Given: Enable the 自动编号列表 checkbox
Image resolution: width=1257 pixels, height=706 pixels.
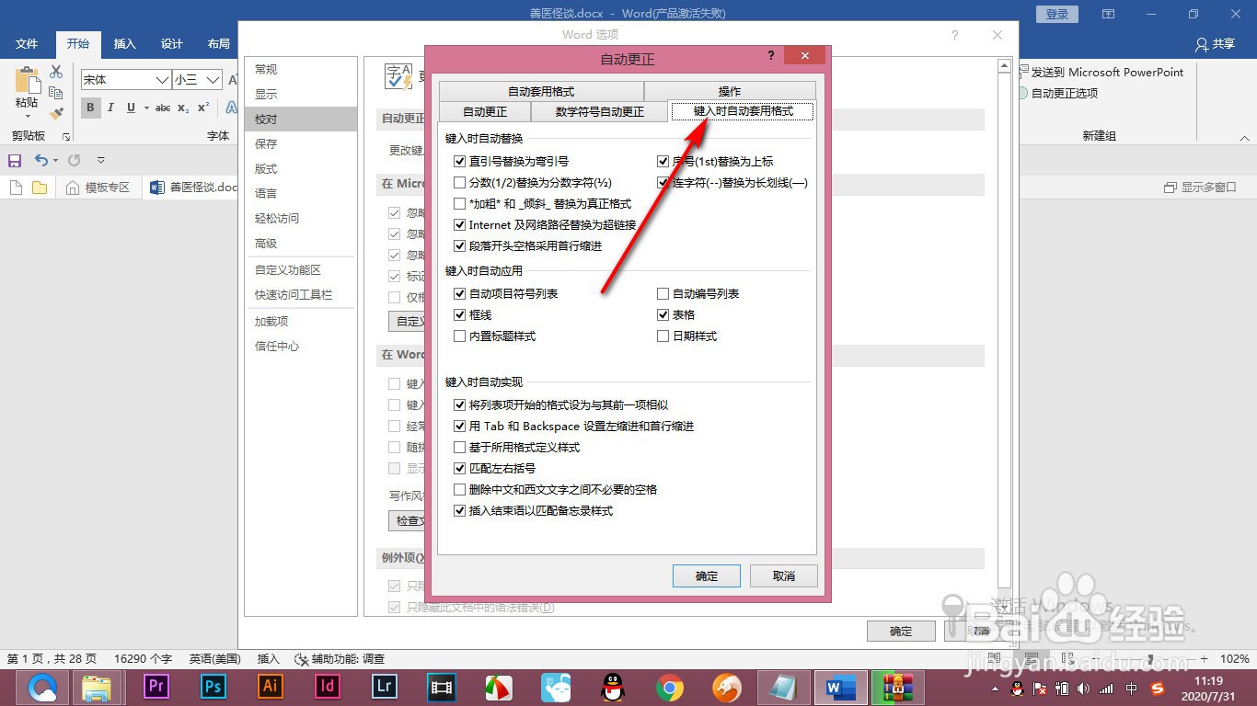Looking at the screenshot, I should click(663, 293).
